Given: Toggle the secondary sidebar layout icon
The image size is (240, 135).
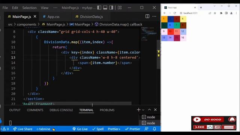Looking at the screenshot, I should pos(111,7).
